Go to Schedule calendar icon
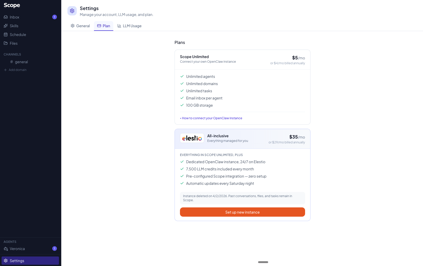This screenshot has width=423, height=266. pos(6,35)
